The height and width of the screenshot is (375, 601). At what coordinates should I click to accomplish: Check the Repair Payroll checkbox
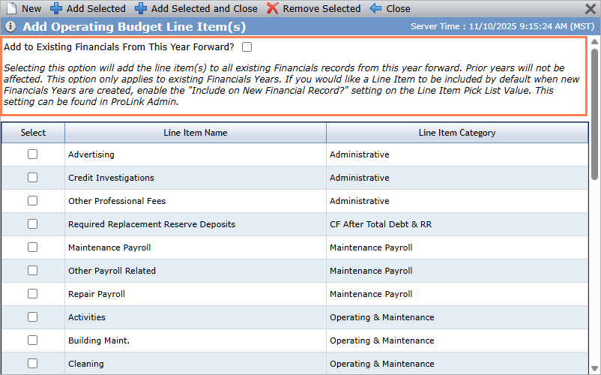click(32, 294)
